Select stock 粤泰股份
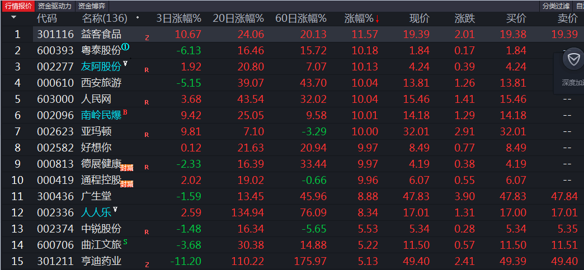The height and width of the screenshot is (270, 584). click(101, 50)
